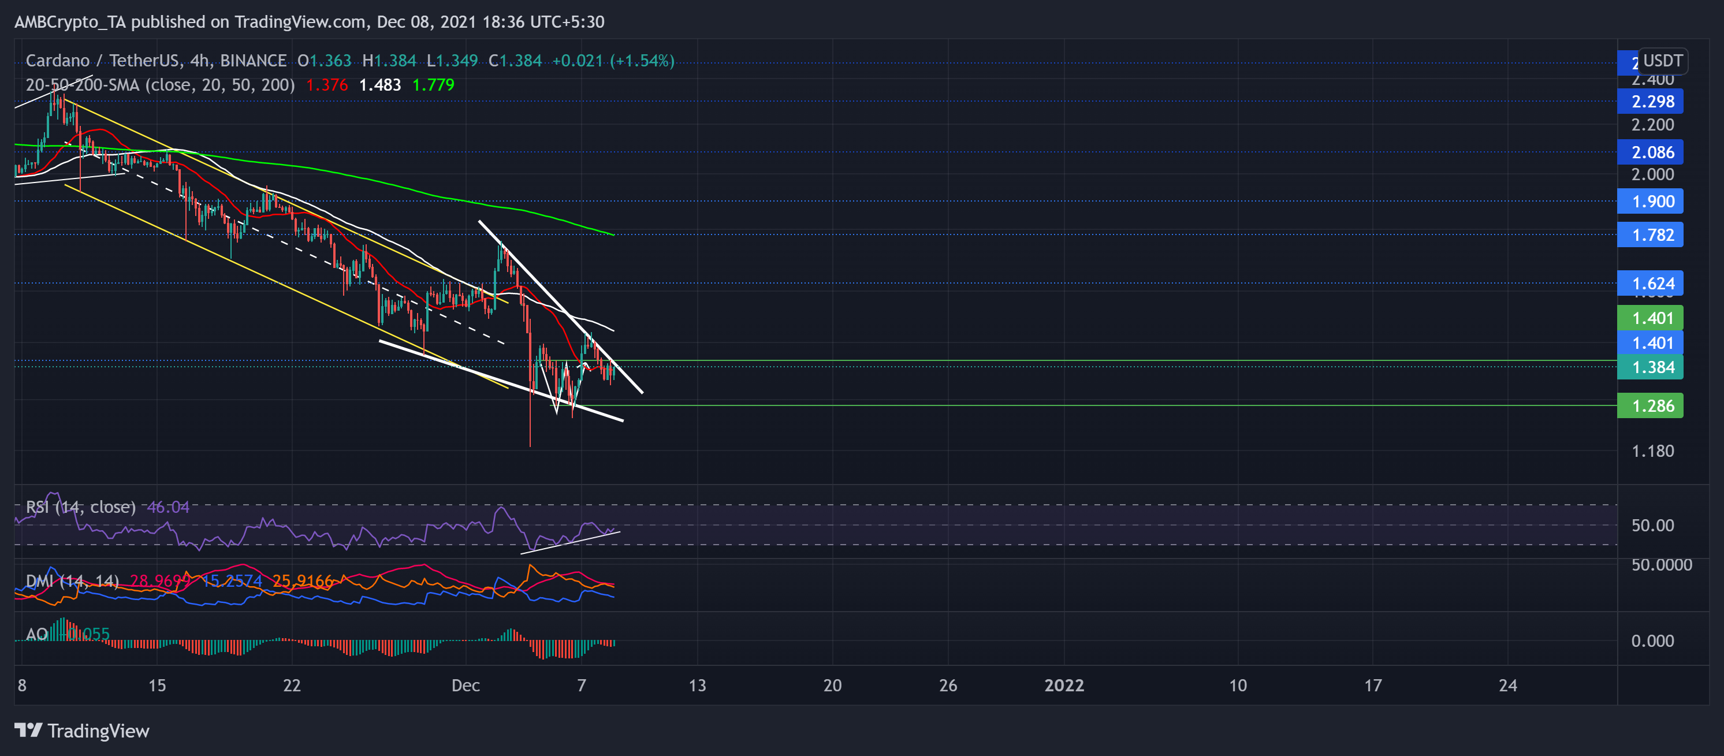This screenshot has width=1724, height=756.
Task: Select the 1.782 price level label
Action: [x=1651, y=235]
